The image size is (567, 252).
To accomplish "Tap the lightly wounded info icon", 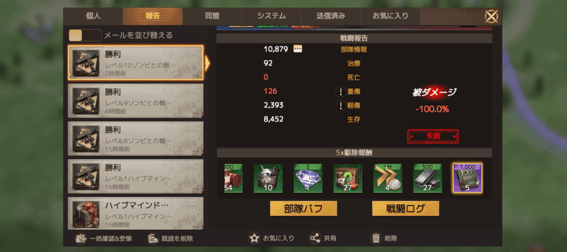I will coord(341,106).
